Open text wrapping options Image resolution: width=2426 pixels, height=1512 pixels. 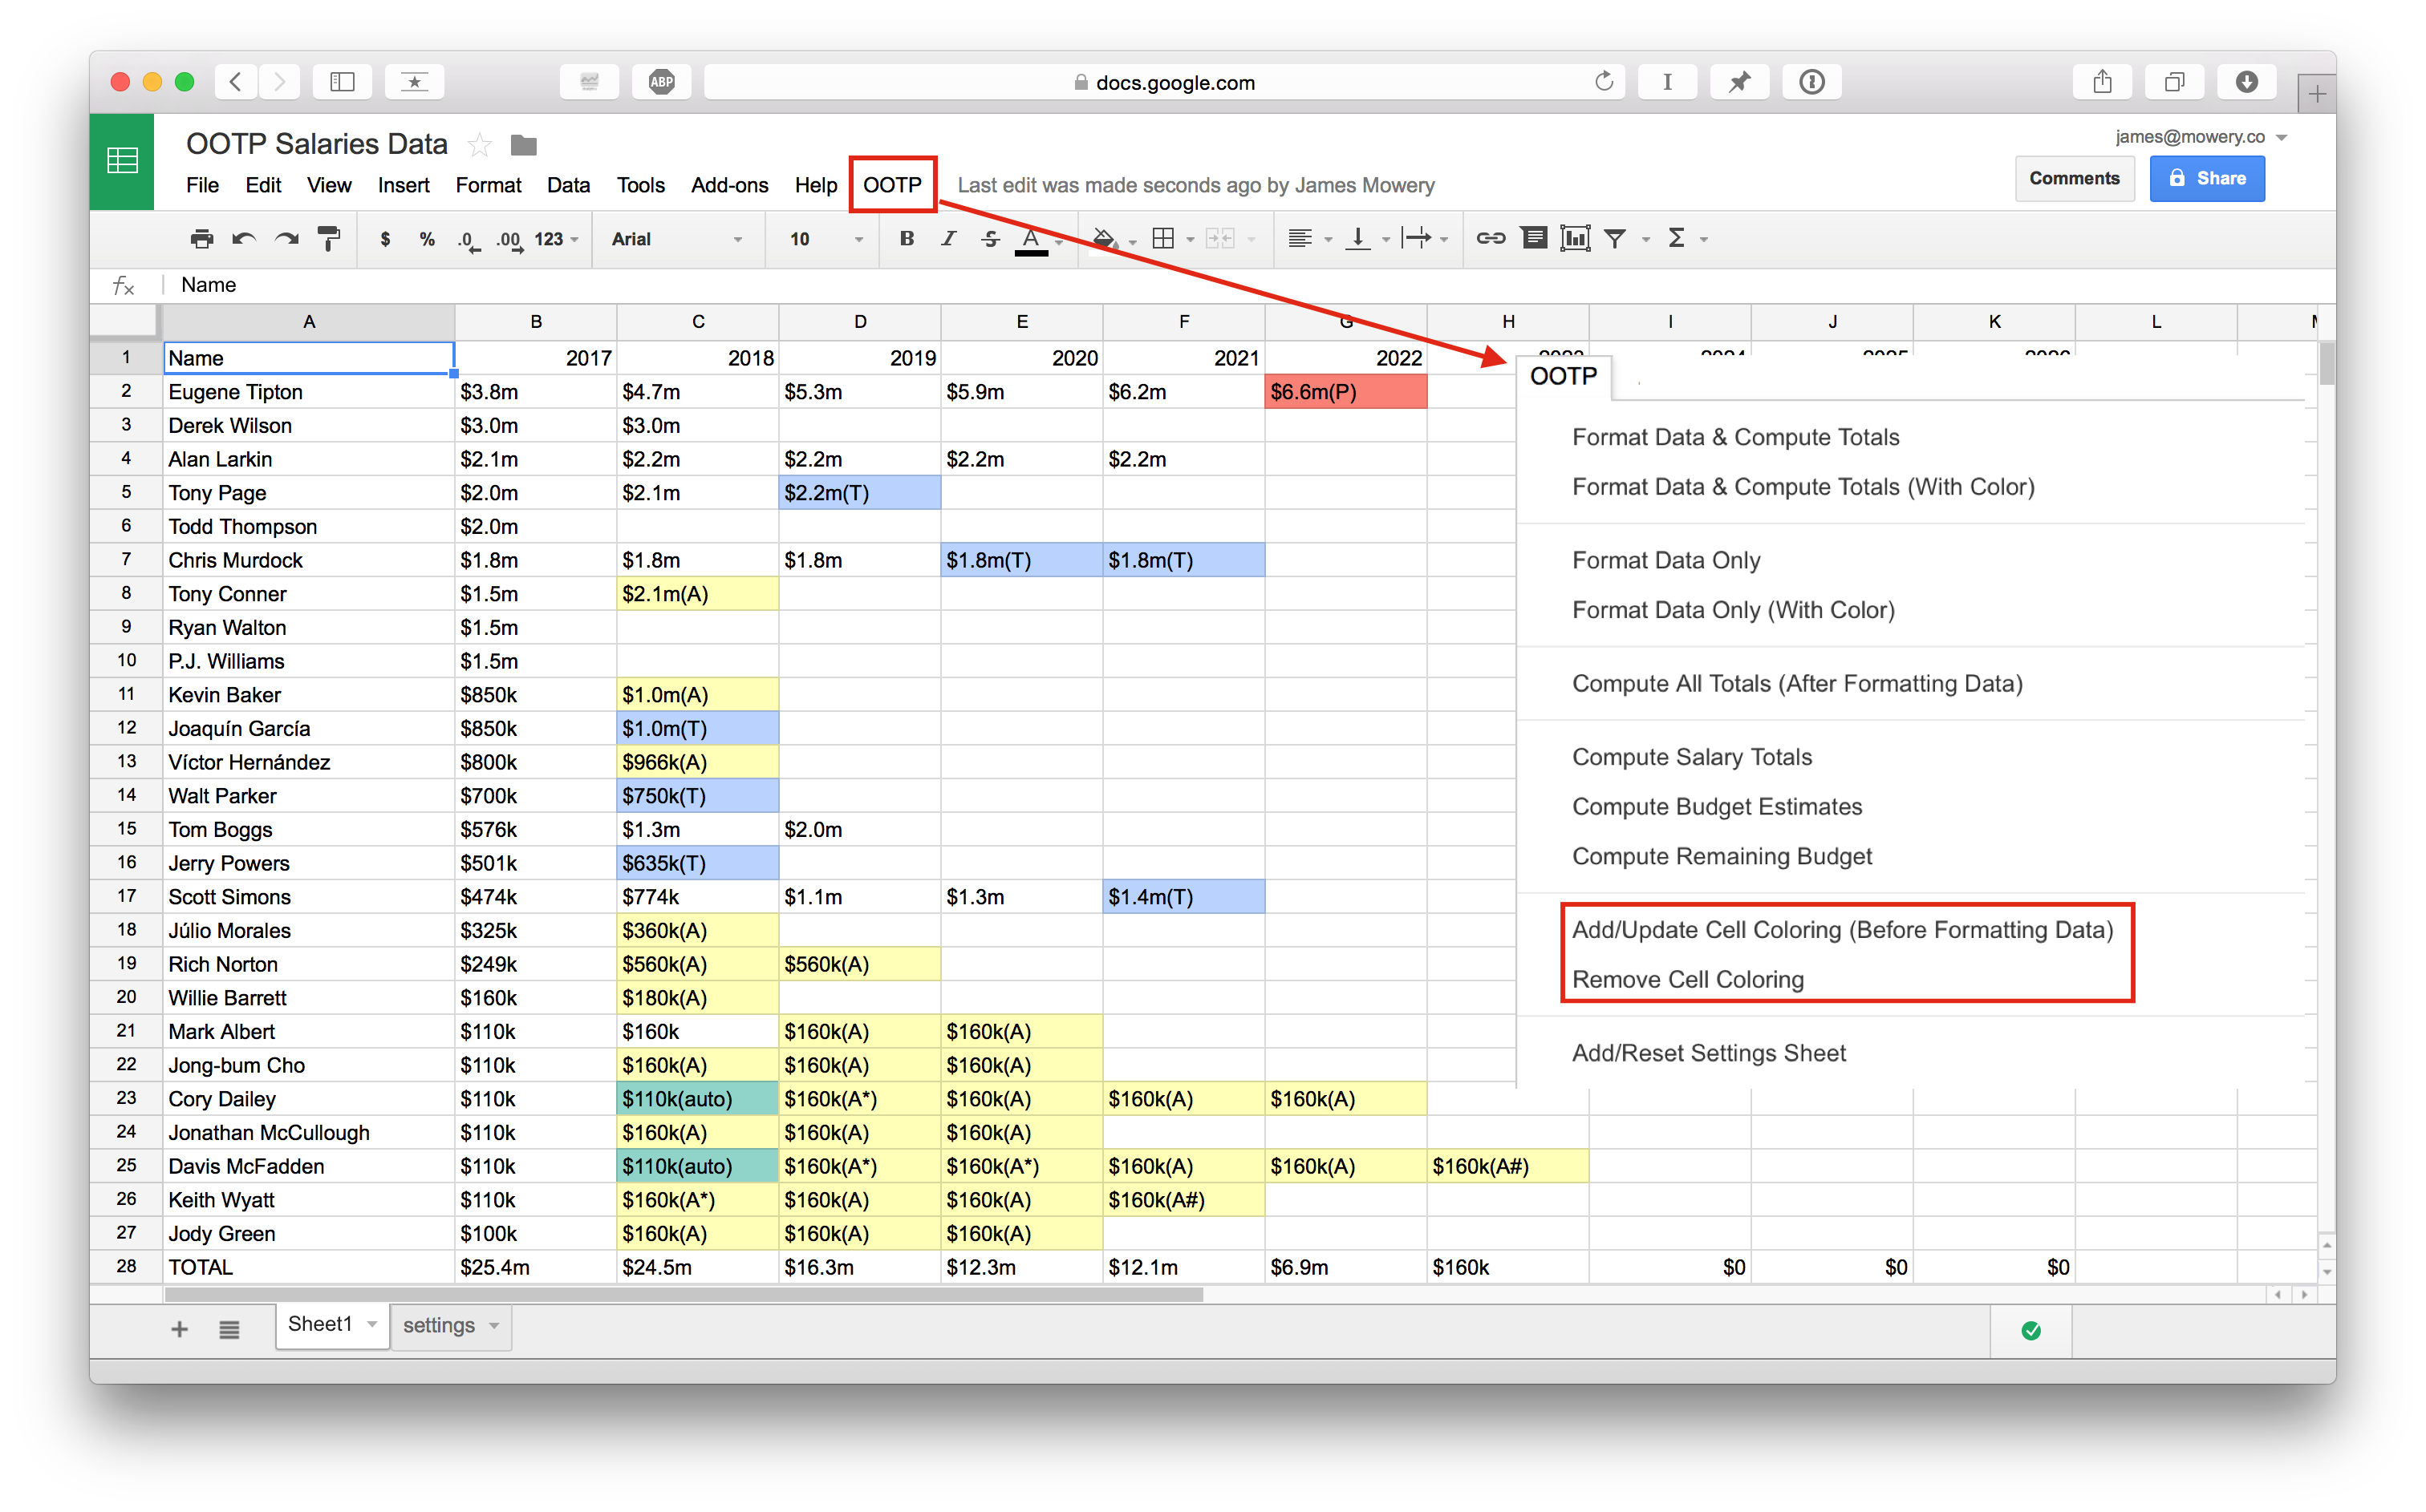1416,238
